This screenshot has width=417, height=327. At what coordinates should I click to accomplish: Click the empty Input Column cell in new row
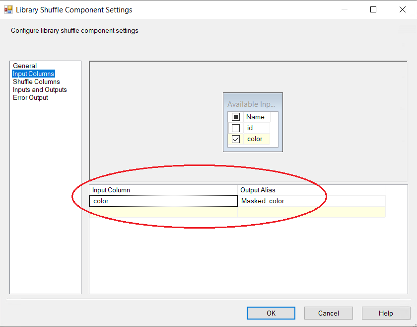click(x=163, y=212)
